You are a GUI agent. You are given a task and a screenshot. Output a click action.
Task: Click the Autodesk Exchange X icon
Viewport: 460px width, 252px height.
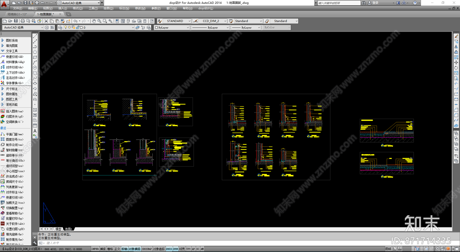398,3
